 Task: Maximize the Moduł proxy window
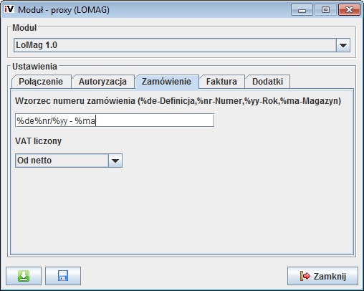[325, 10]
